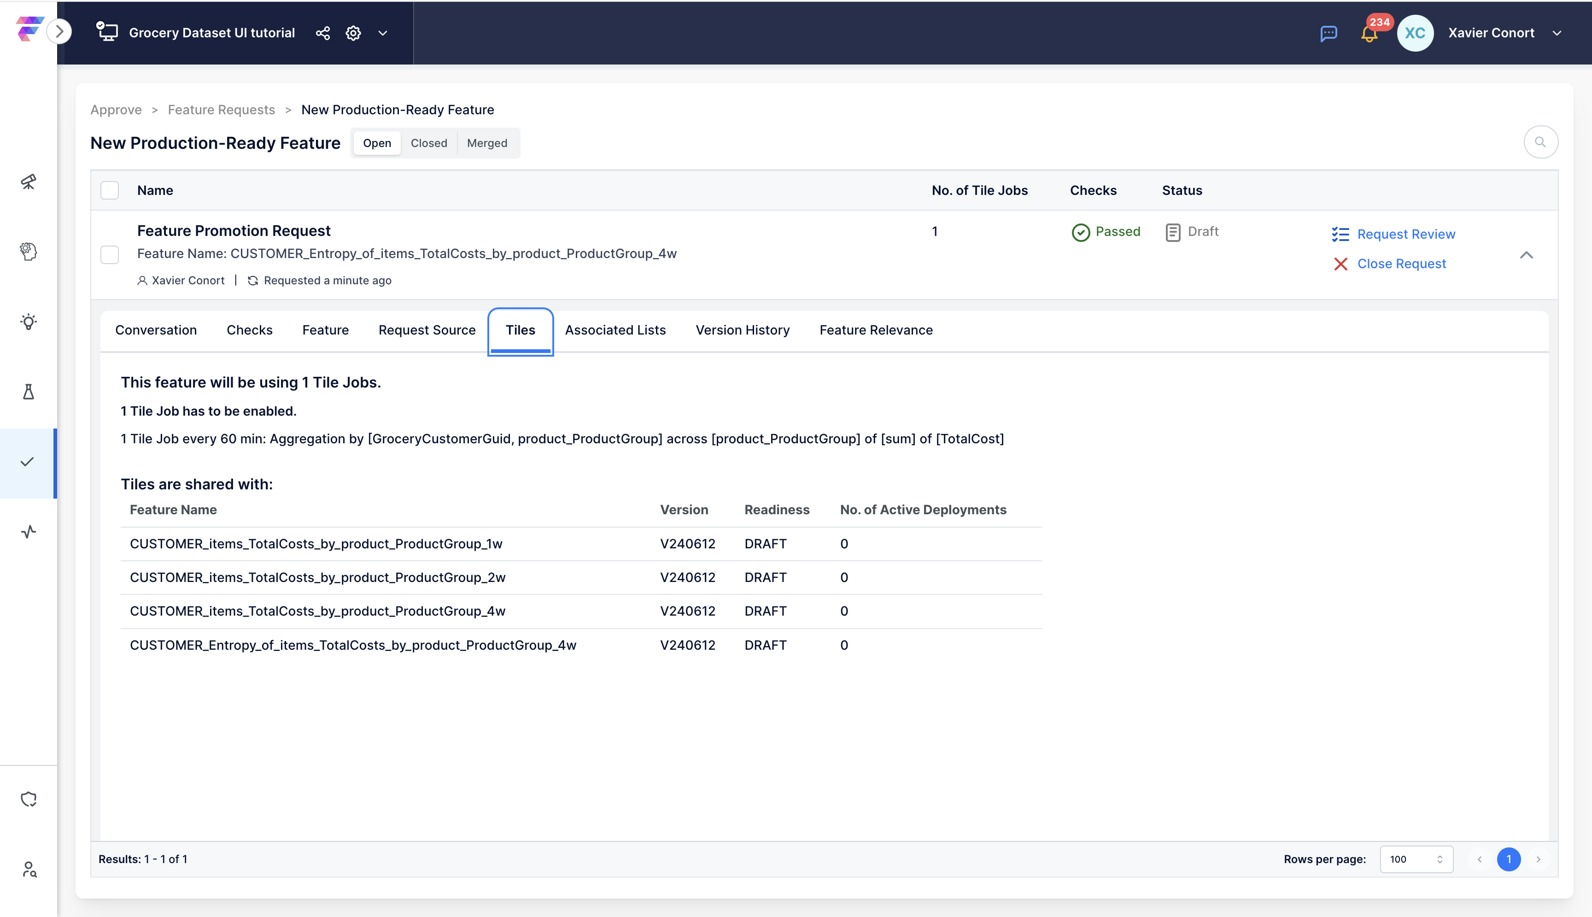This screenshot has width=1592, height=917.
Task: Click the search magnifier button
Action: (1540, 142)
